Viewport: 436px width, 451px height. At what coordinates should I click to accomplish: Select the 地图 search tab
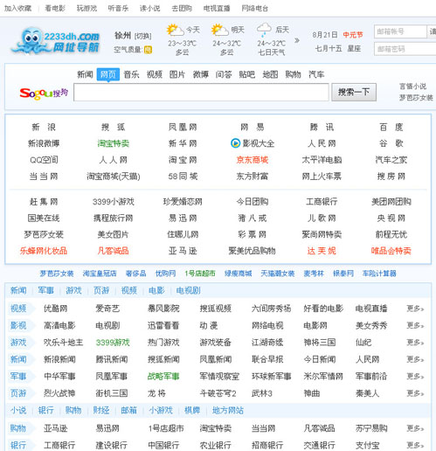(270, 74)
